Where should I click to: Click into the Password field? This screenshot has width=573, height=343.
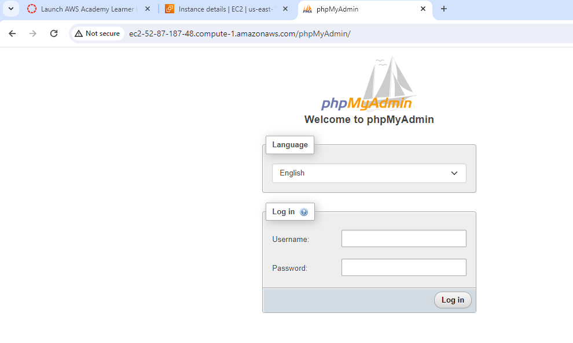pyautogui.click(x=403, y=267)
